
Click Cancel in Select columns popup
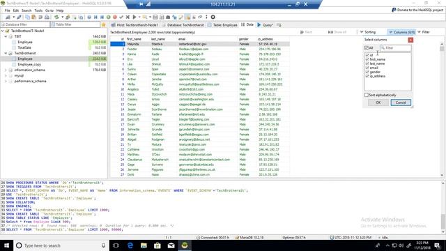[x=401, y=102]
